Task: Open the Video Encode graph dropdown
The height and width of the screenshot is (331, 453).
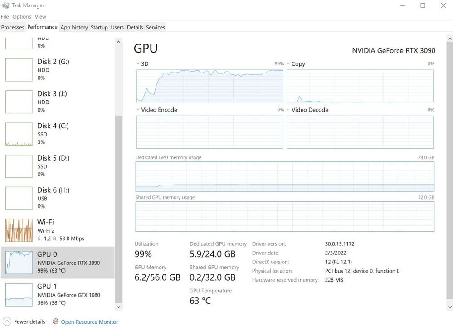Action: (x=138, y=110)
